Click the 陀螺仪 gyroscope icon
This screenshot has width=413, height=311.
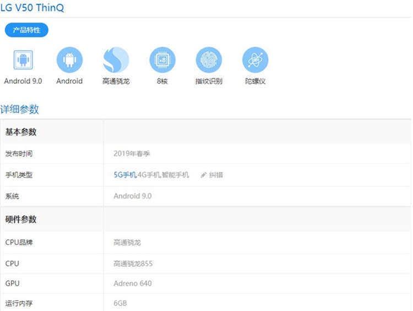click(x=255, y=60)
